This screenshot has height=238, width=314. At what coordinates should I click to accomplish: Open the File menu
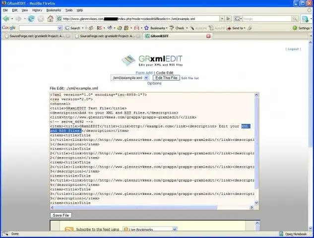pyautogui.click(x=5, y=10)
